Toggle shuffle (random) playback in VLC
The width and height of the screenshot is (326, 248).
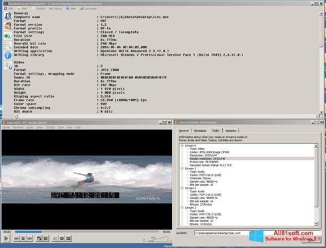(x=69, y=238)
